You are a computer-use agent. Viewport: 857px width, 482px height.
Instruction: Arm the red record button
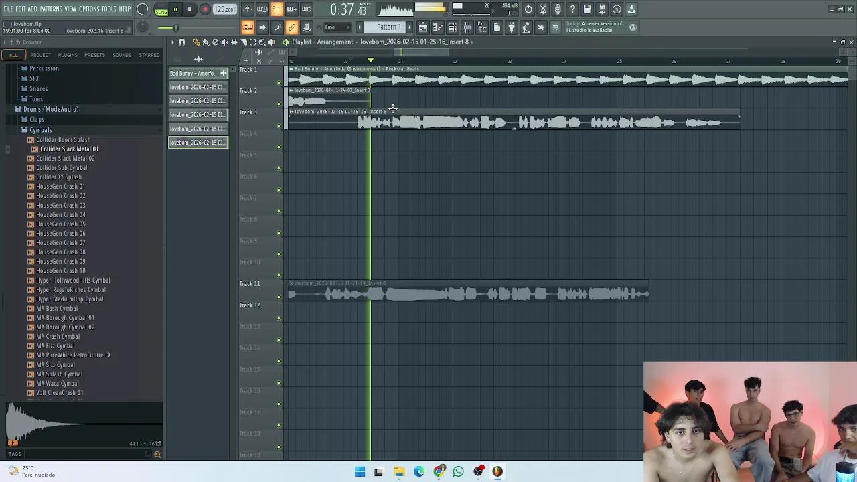(x=205, y=9)
